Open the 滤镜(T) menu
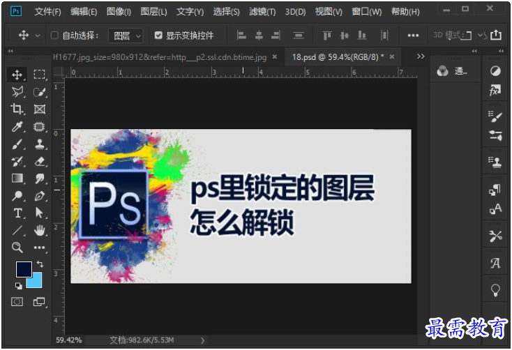Image resolution: width=512 pixels, height=350 pixels. pos(262,12)
